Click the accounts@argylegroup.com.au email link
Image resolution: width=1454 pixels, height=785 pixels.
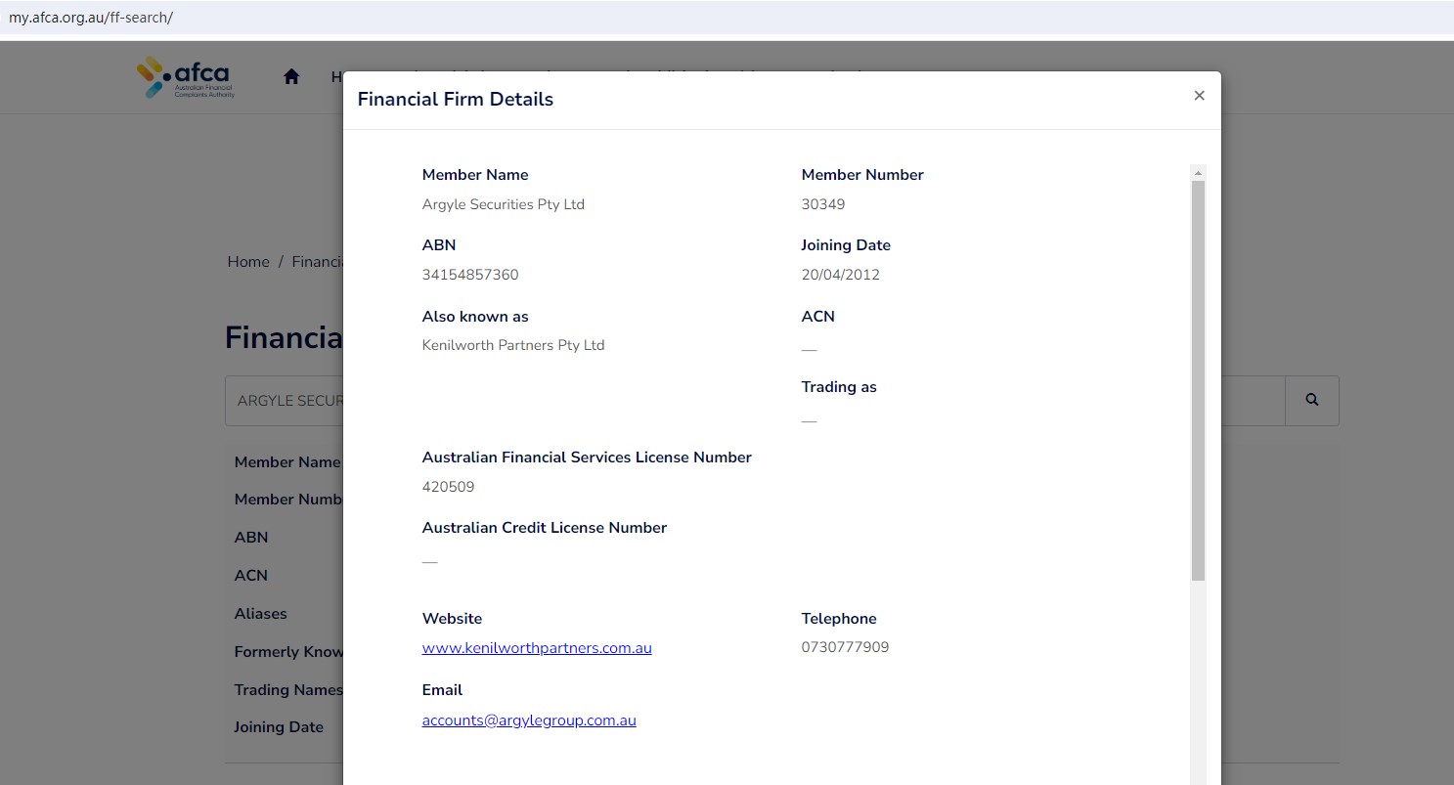(529, 720)
